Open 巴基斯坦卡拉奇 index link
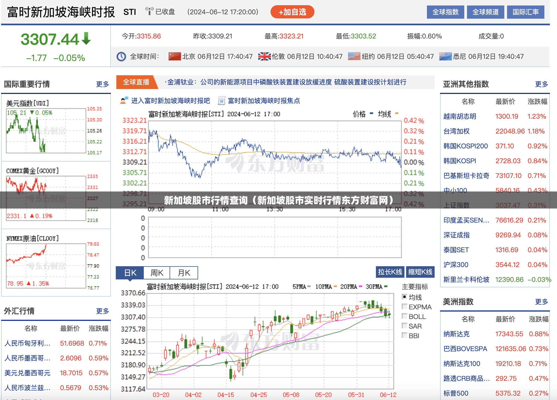Viewport: 557px width, 400px height. [x=466, y=176]
